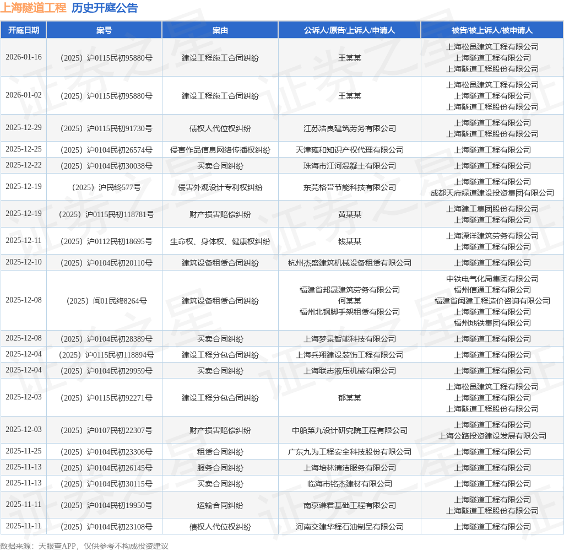Click the 案由 column header
This screenshot has width=564, height=551.
click(220, 30)
